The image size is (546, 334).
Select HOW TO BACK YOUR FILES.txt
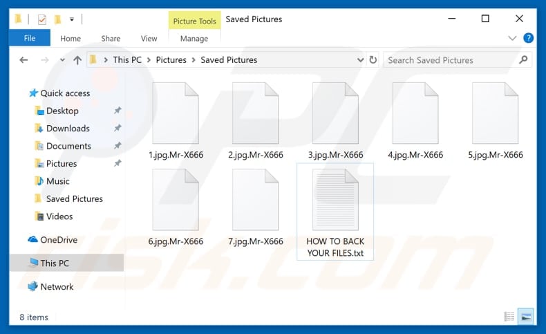pyautogui.click(x=335, y=212)
